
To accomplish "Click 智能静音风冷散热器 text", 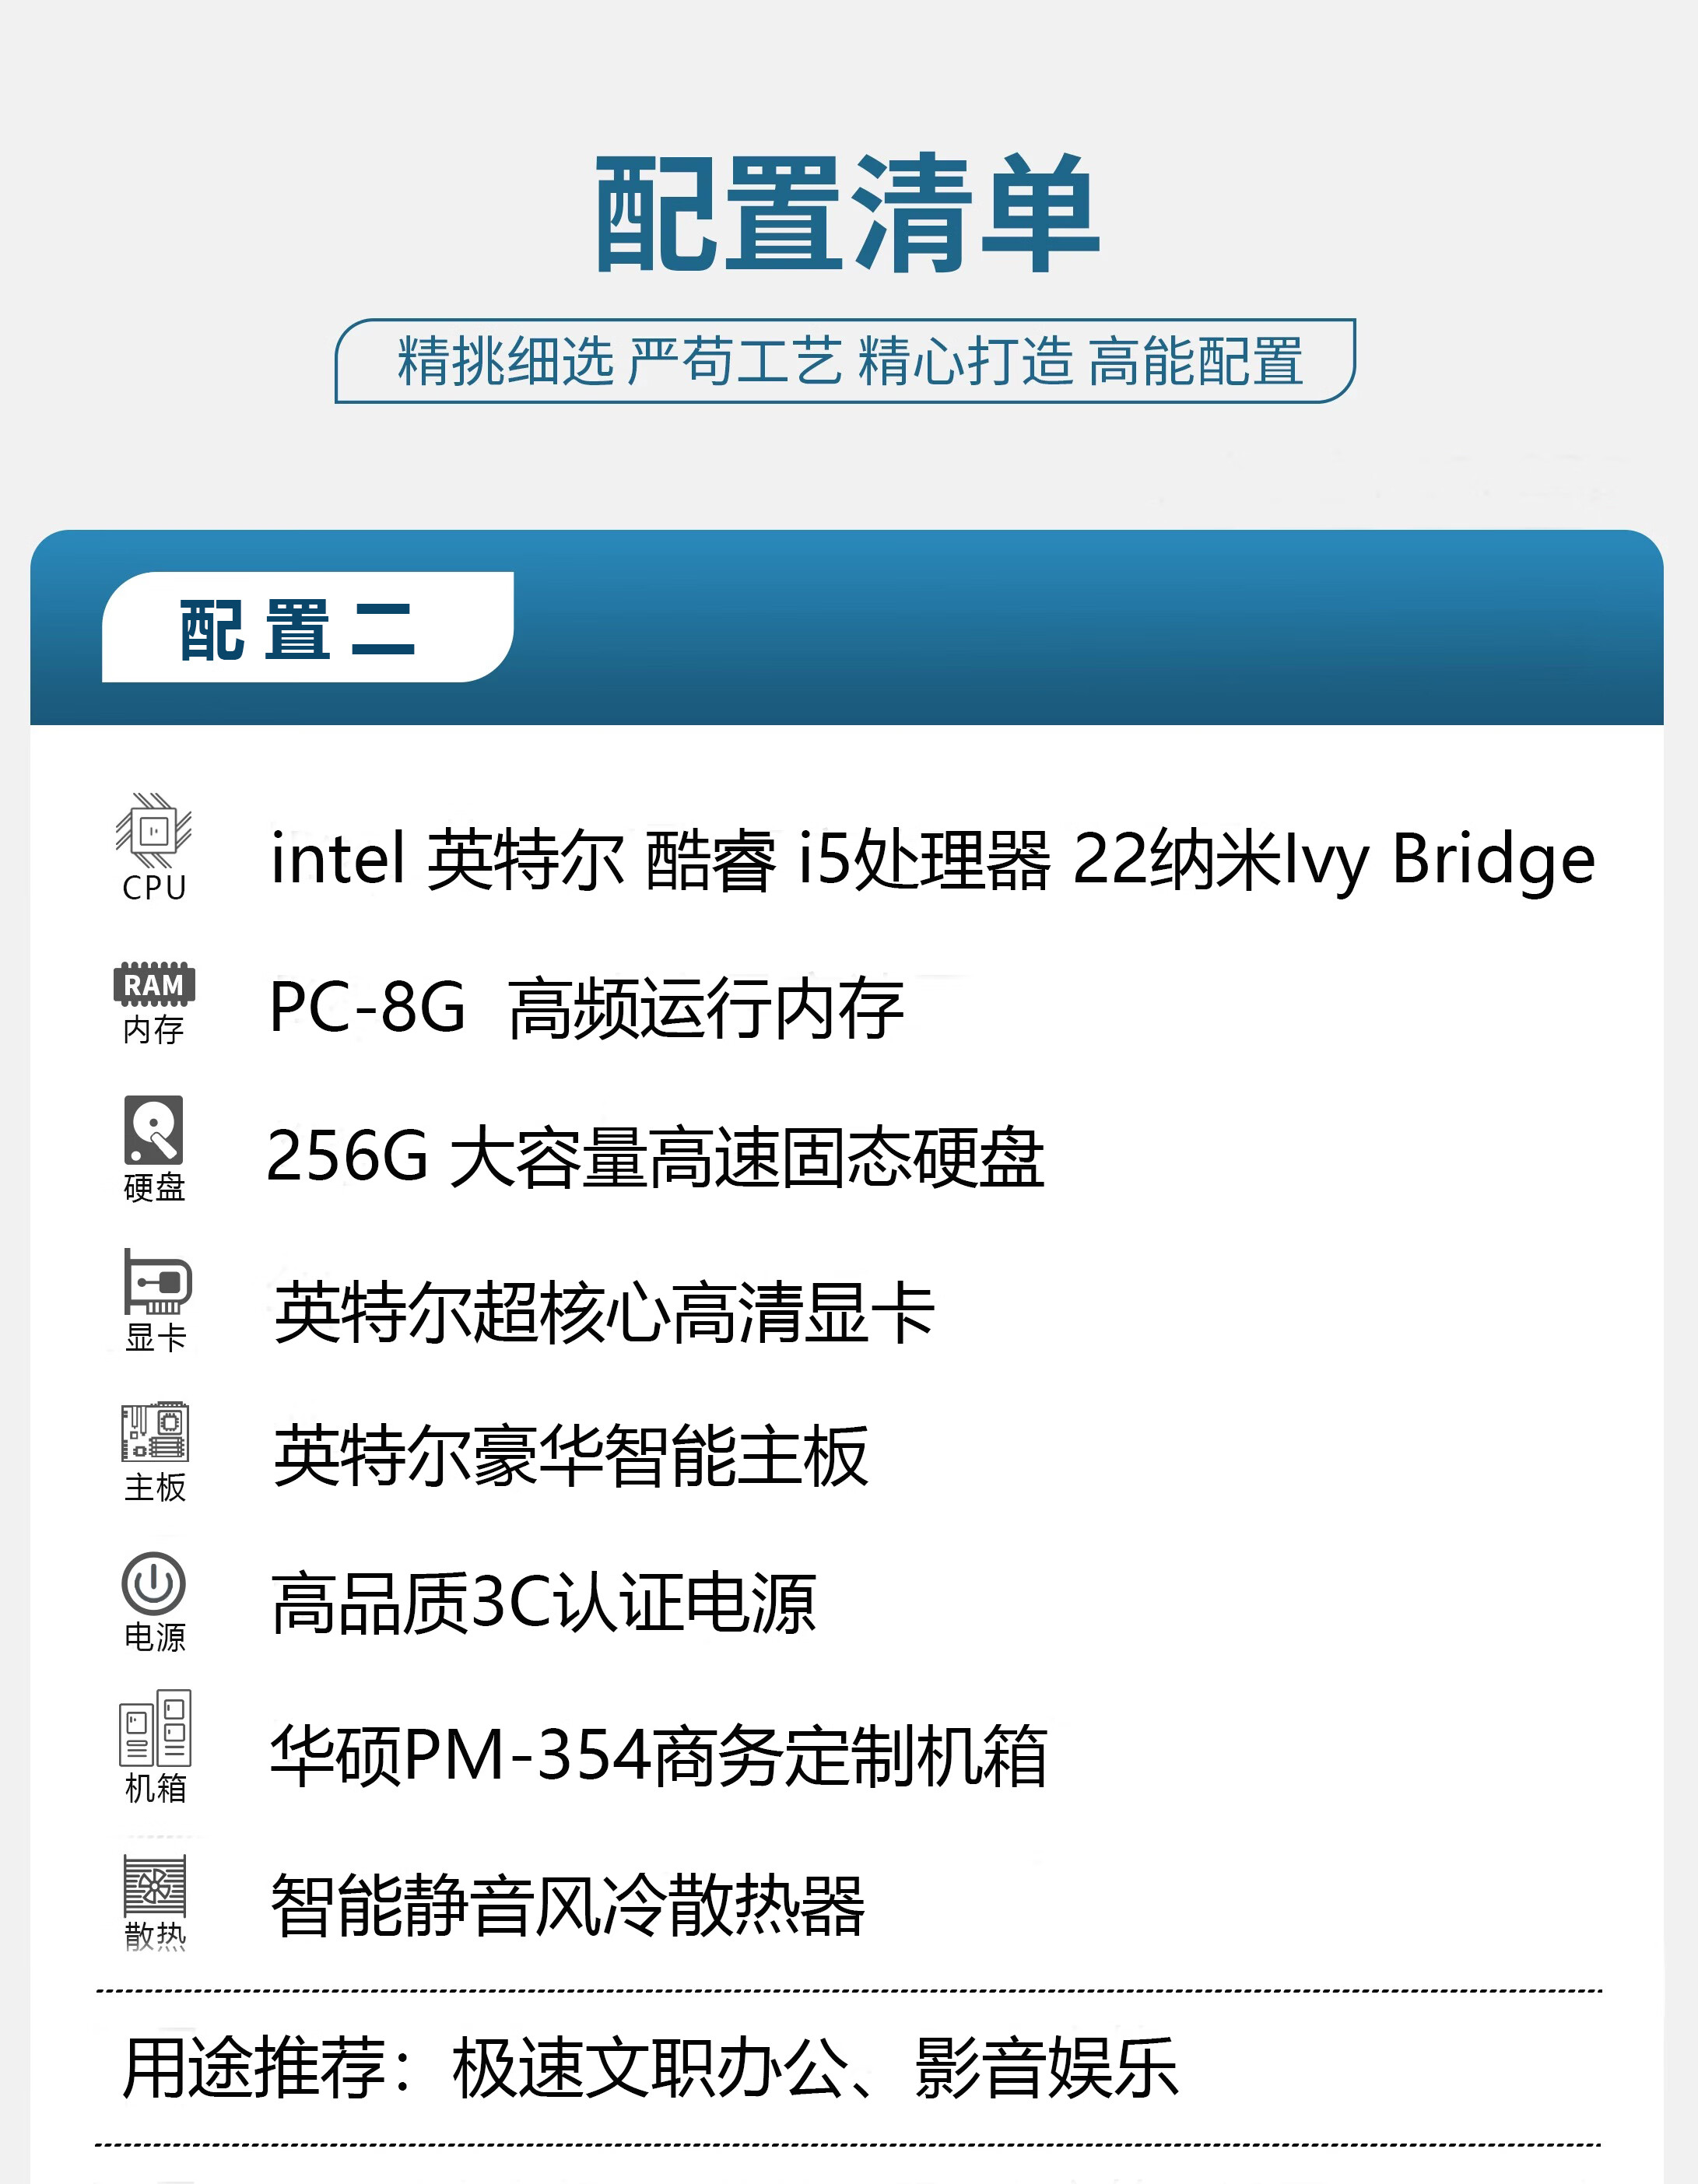I will tap(568, 1906).
